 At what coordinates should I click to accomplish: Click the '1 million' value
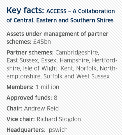[x=47, y=87]
